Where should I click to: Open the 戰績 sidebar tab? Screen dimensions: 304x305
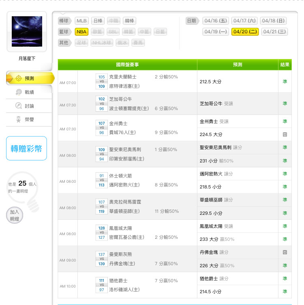(29, 92)
